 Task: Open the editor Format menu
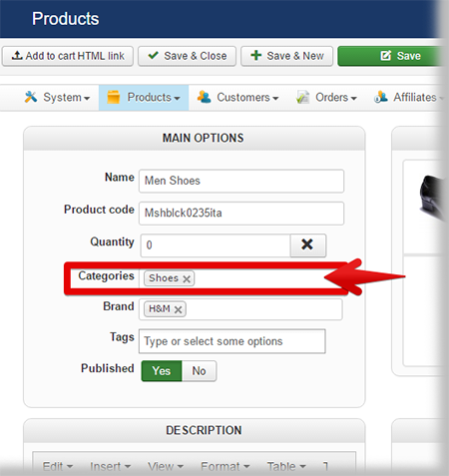224,466
